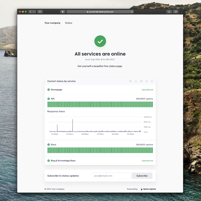Click the Docs green uptime bar strip
This screenshot has width=201, height=201.
click(100, 150)
